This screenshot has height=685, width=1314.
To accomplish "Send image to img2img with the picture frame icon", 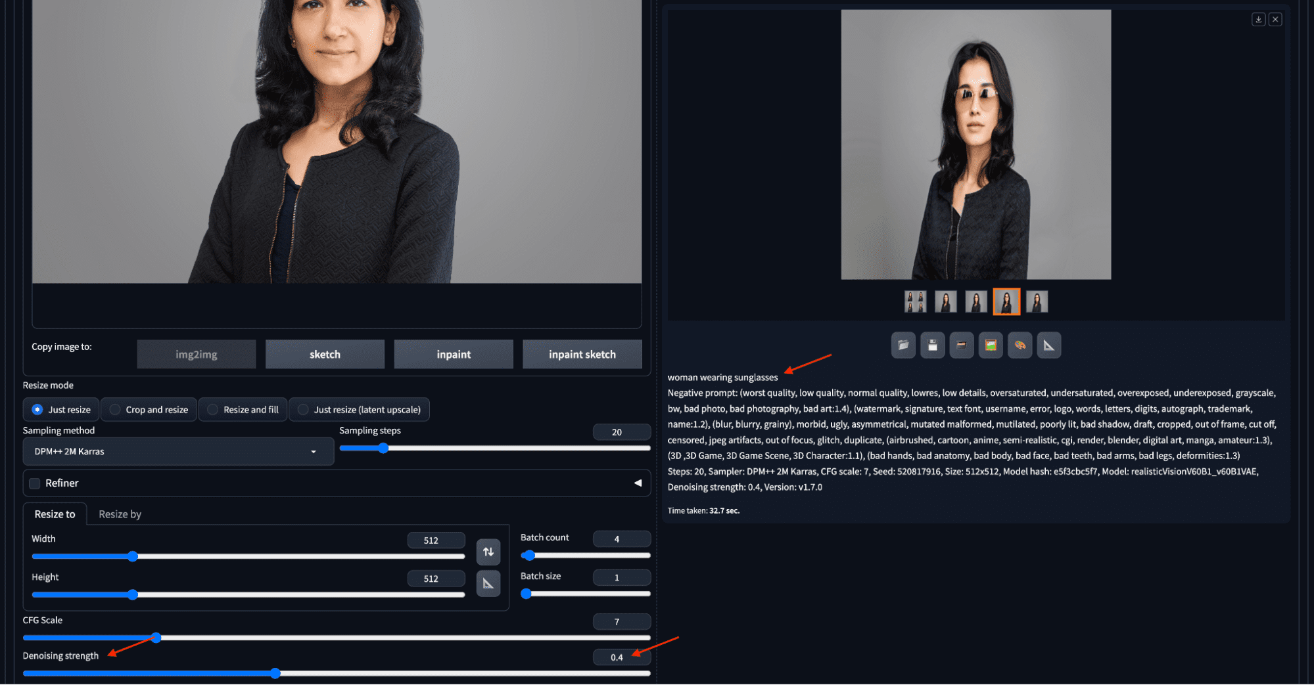I will (x=991, y=345).
